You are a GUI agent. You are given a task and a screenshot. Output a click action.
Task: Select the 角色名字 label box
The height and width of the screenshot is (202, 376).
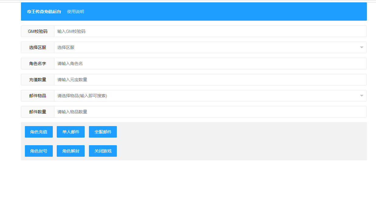pos(38,63)
